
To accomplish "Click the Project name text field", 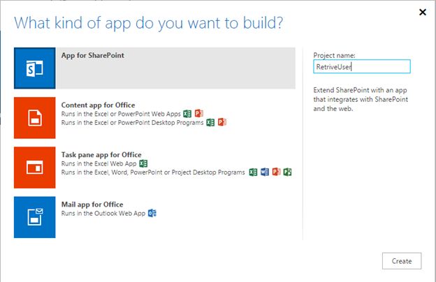I will (x=362, y=67).
